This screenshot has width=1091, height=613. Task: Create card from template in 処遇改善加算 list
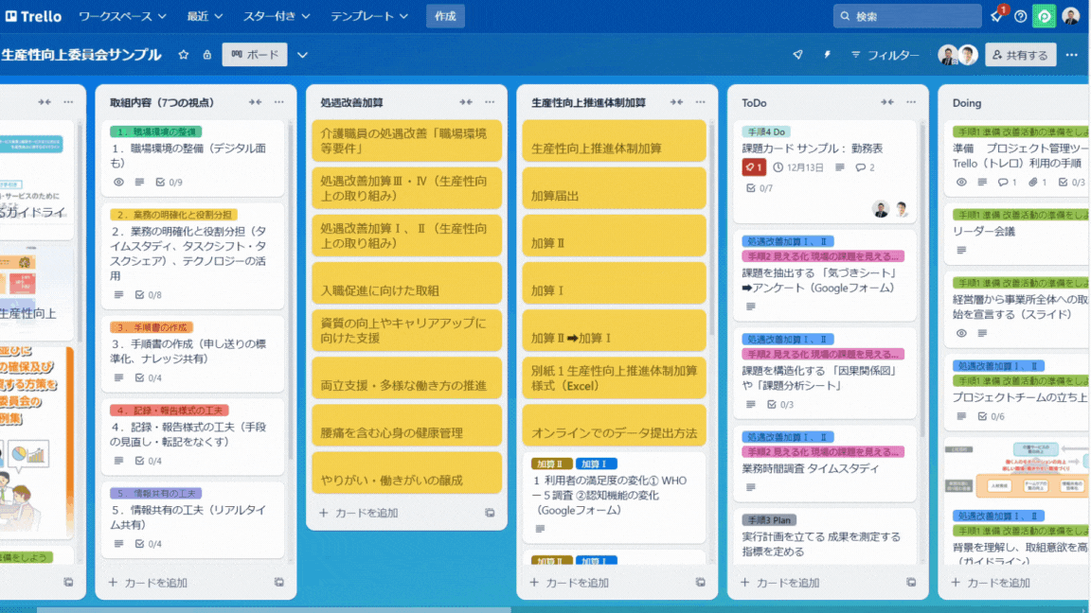pyautogui.click(x=490, y=513)
